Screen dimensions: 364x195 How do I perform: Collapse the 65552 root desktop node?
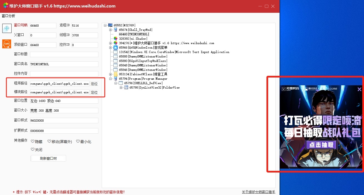click(105, 25)
